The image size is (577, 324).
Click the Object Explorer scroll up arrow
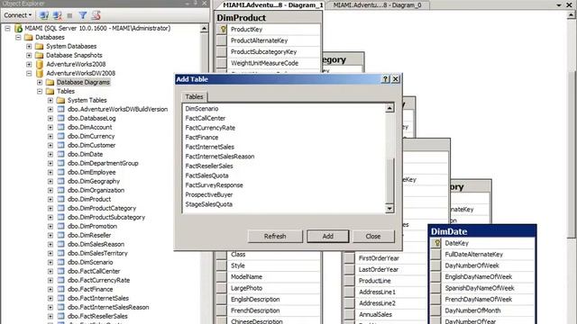pyautogui.click(x=205, y=28)
